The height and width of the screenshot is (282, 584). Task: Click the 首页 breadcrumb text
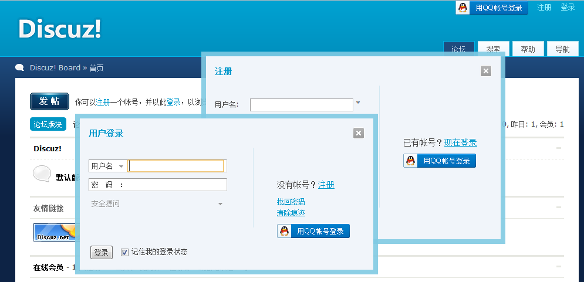(96, 67)
